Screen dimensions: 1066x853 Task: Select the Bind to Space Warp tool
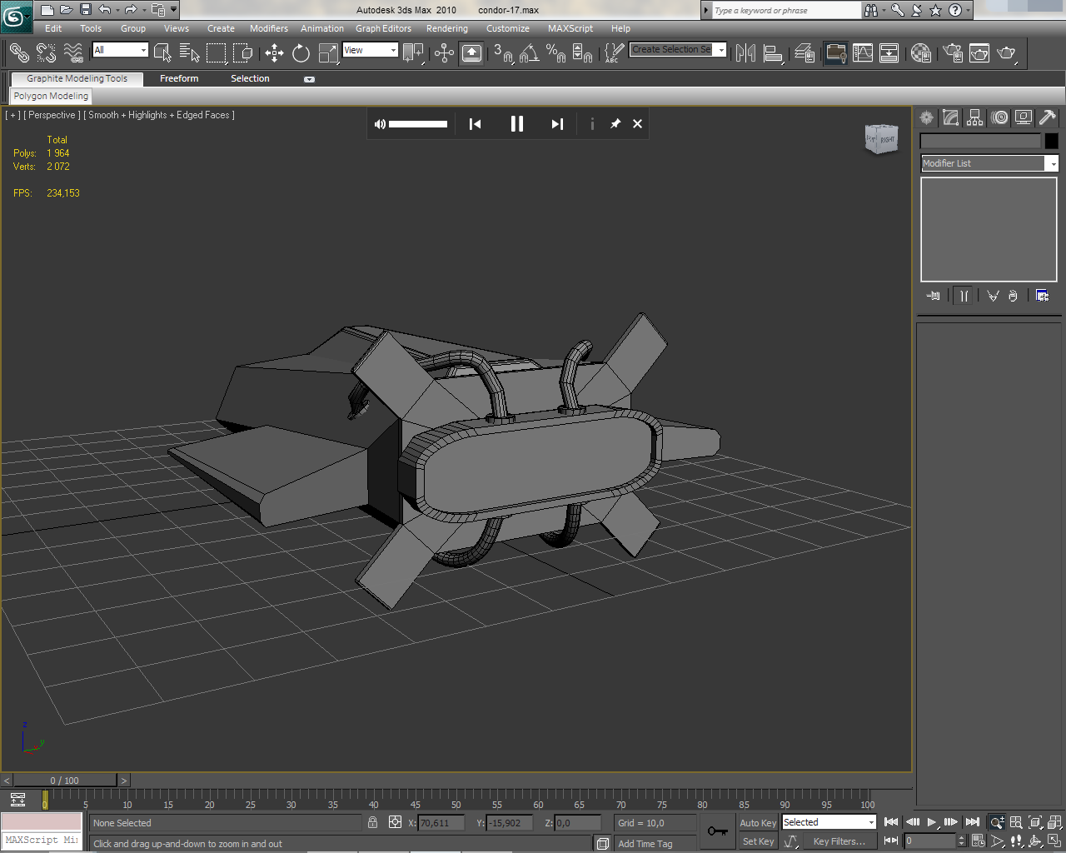click(x=73, y=53)
